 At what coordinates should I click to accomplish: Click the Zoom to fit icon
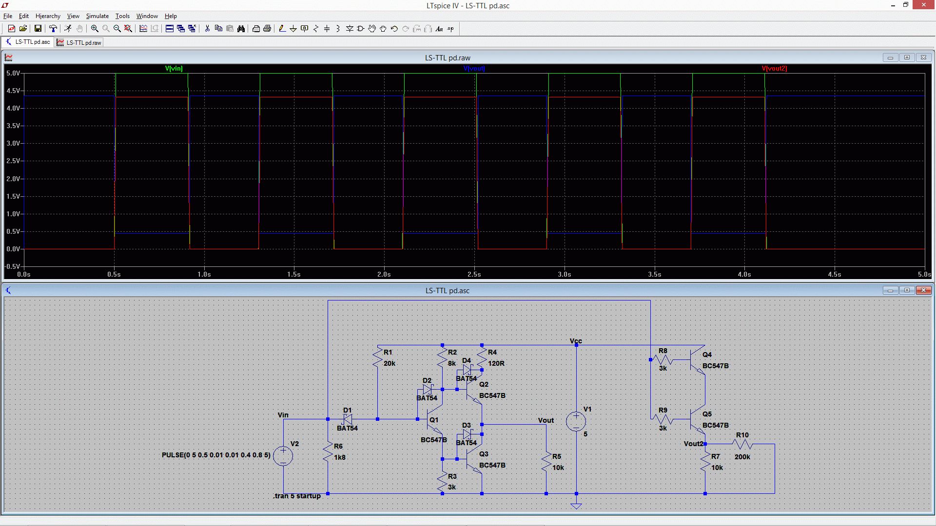tap(128, 29)
